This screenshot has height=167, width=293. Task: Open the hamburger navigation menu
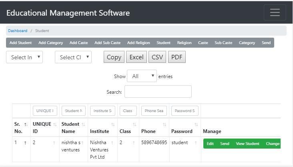tap(275, 12)
